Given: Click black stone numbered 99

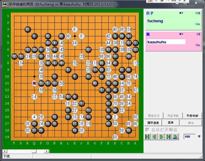Looking at the screenshot, I should pyautogui.click(x=95, y=83).
